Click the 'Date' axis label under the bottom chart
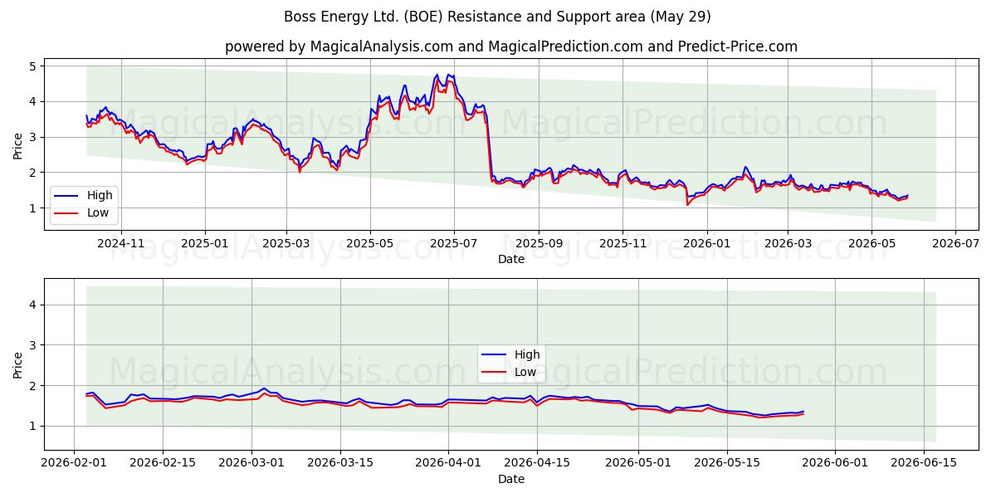This screenshot has width=996, height=498. 511,480
